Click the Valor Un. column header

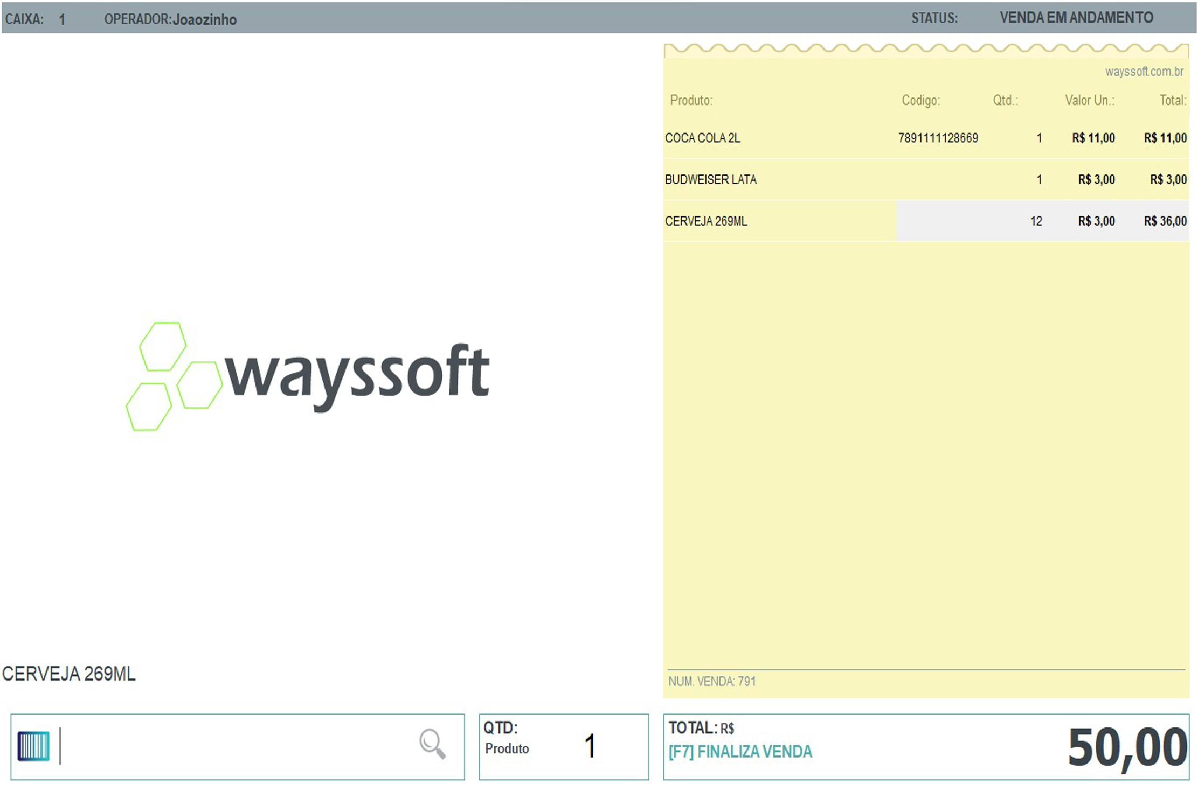point(1090,100)
